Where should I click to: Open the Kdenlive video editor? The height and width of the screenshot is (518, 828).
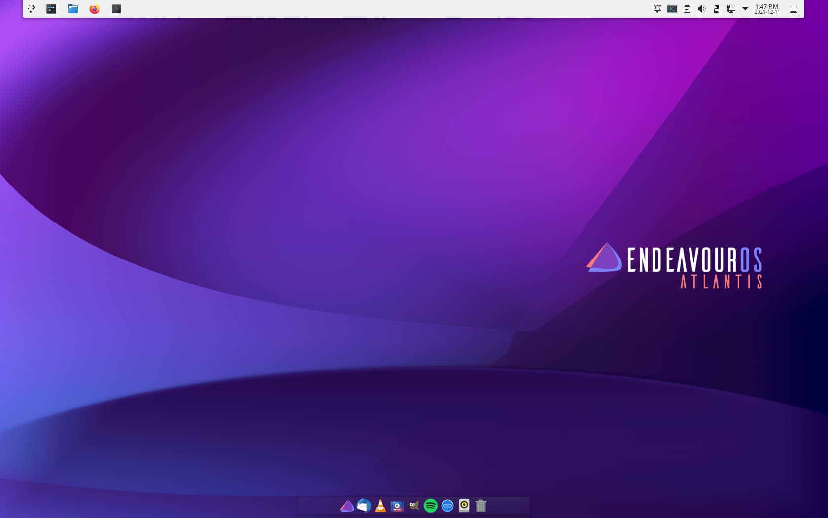[397, 506]
